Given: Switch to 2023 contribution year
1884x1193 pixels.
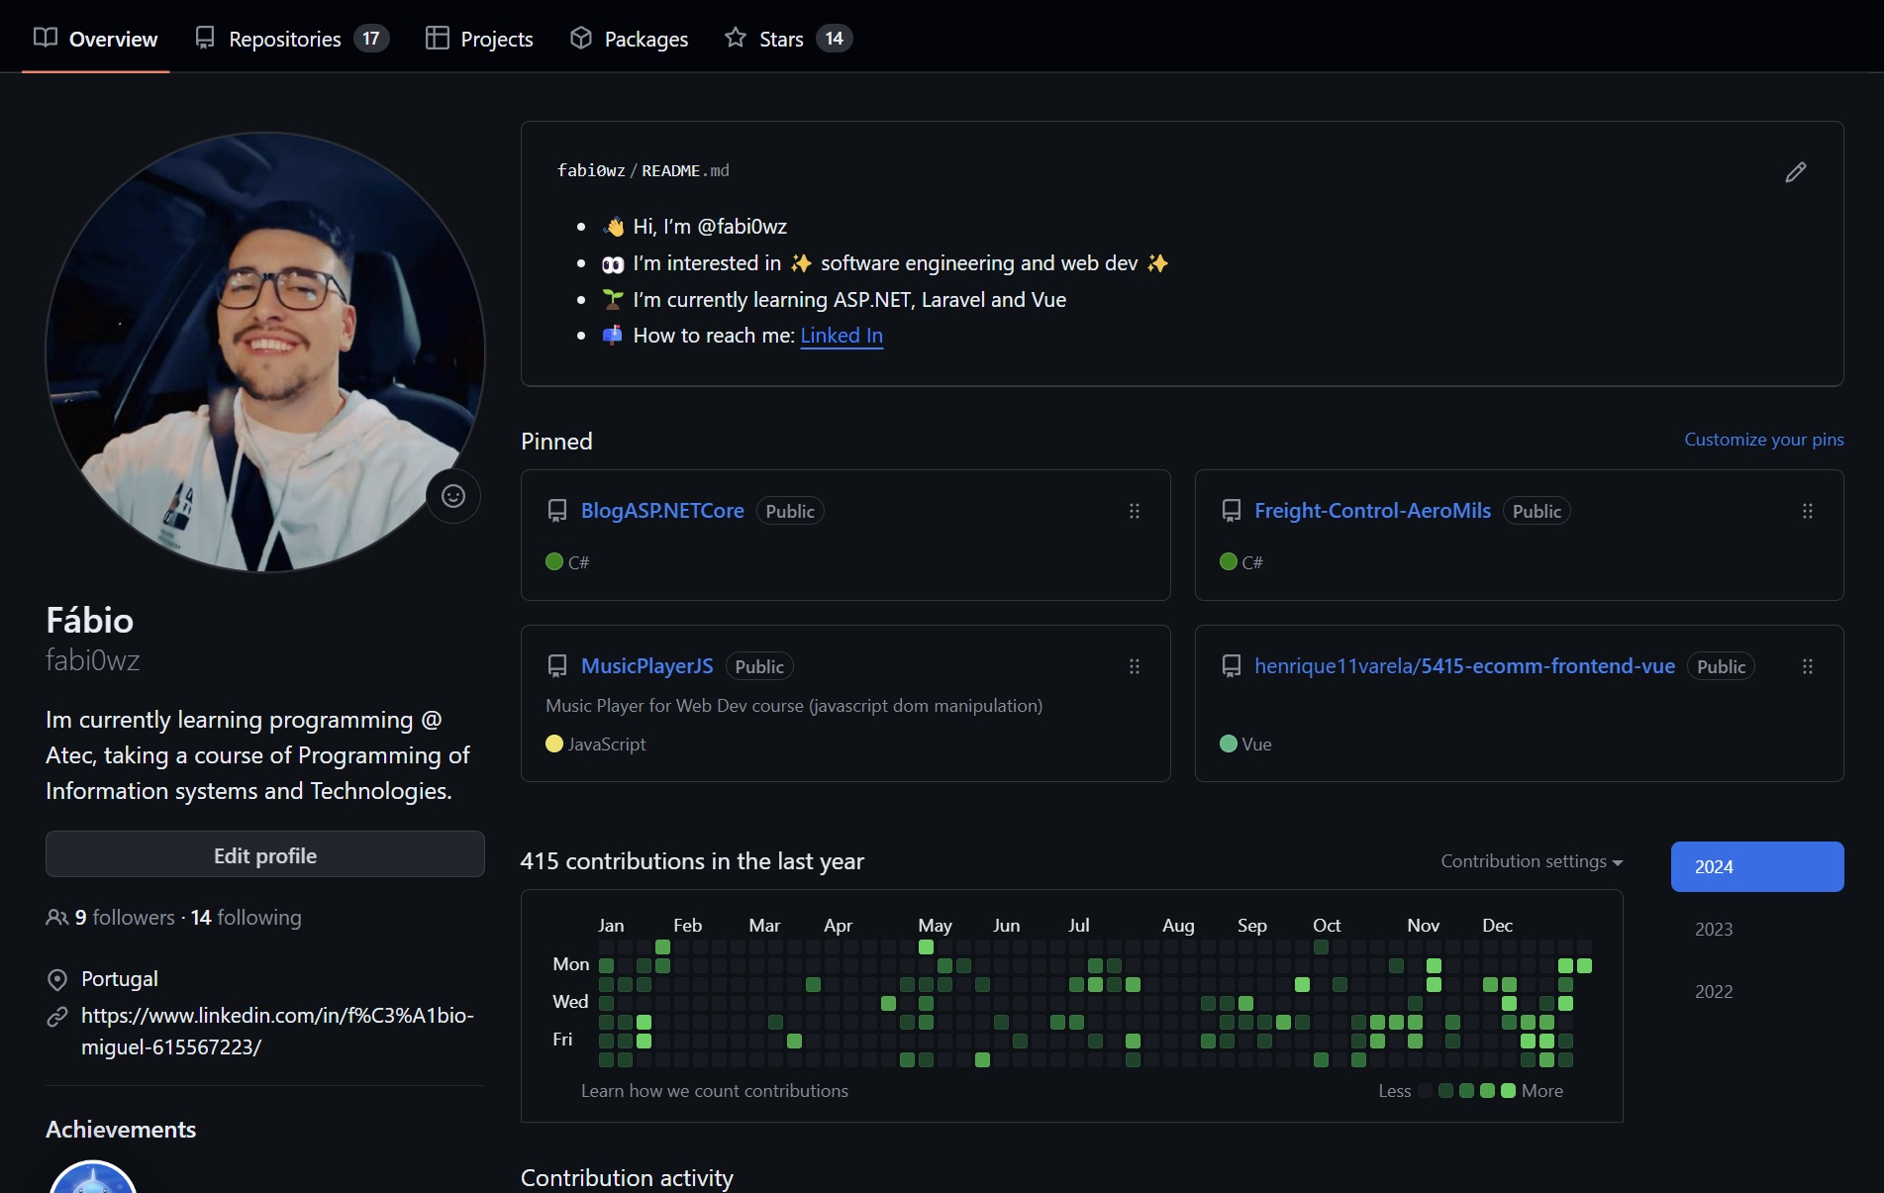Looking at the screenshot, I should (1714, 929).
